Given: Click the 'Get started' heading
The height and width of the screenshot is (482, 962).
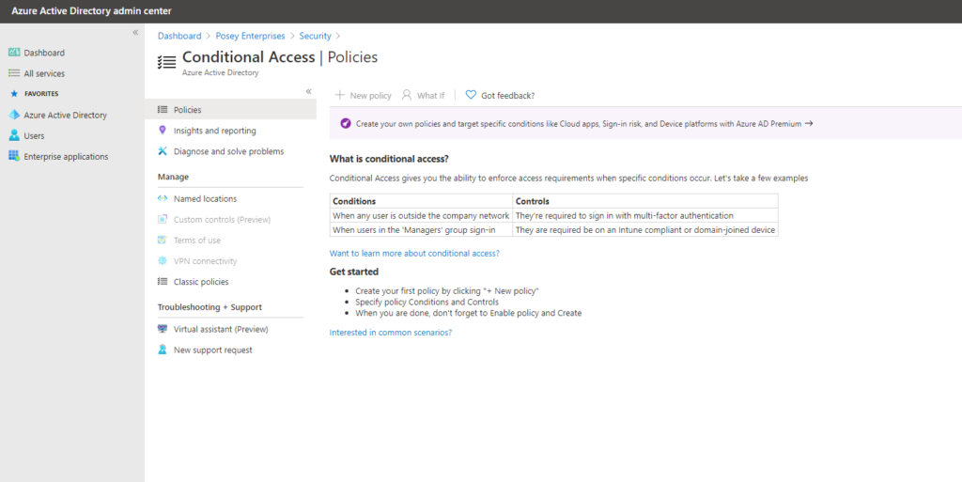Looking at the screenshot, I should click(x=354, y=272).
